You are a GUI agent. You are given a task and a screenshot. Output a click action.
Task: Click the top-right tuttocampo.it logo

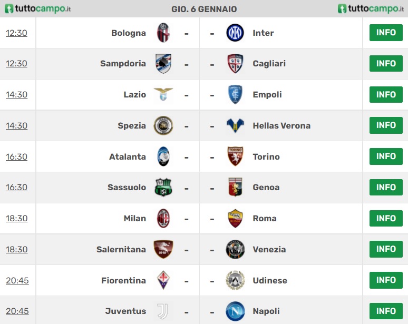pos(371,8)
